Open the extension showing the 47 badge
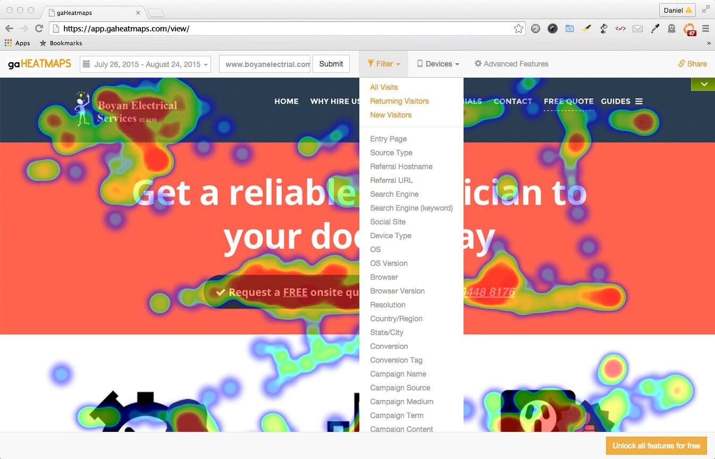This screenshot has height=459, width=715. click(x=689, y=29)
